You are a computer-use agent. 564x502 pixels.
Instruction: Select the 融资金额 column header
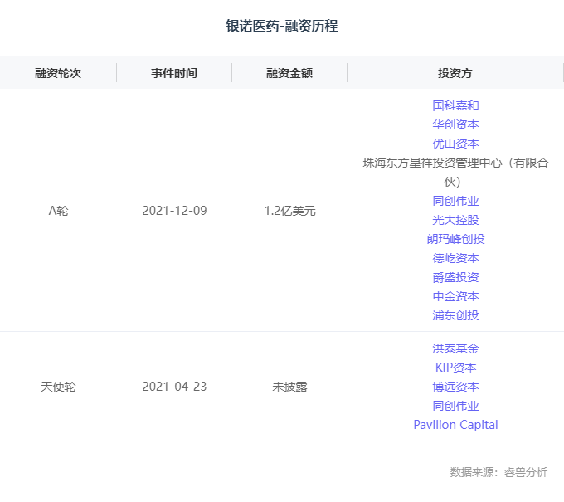[x=289, y=73]
